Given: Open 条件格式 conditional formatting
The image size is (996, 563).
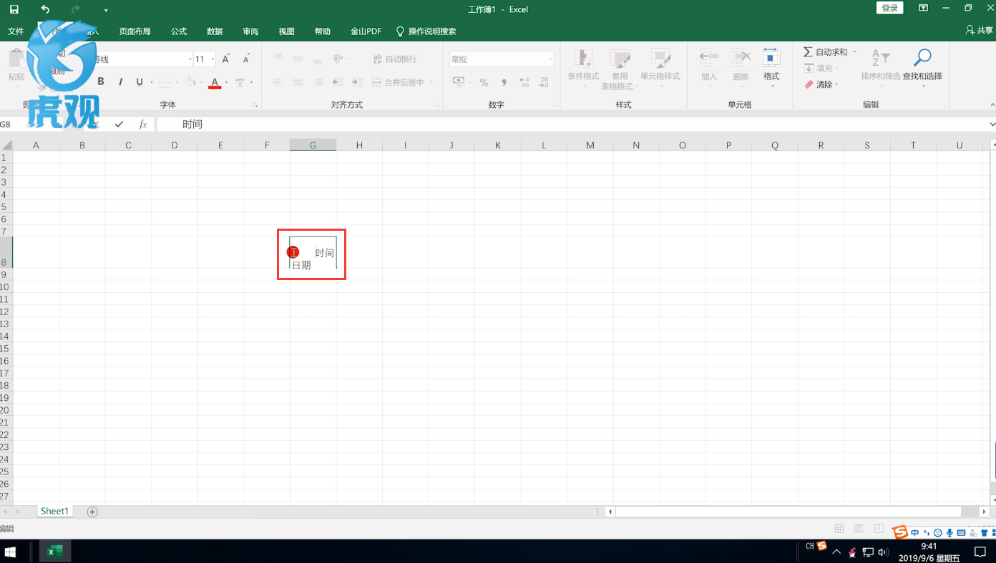Looking at the screenshot, I should 583,69.
